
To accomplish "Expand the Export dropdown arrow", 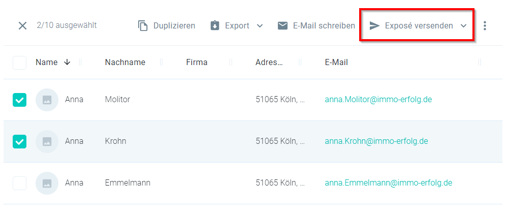I will (x=260, y=26).
